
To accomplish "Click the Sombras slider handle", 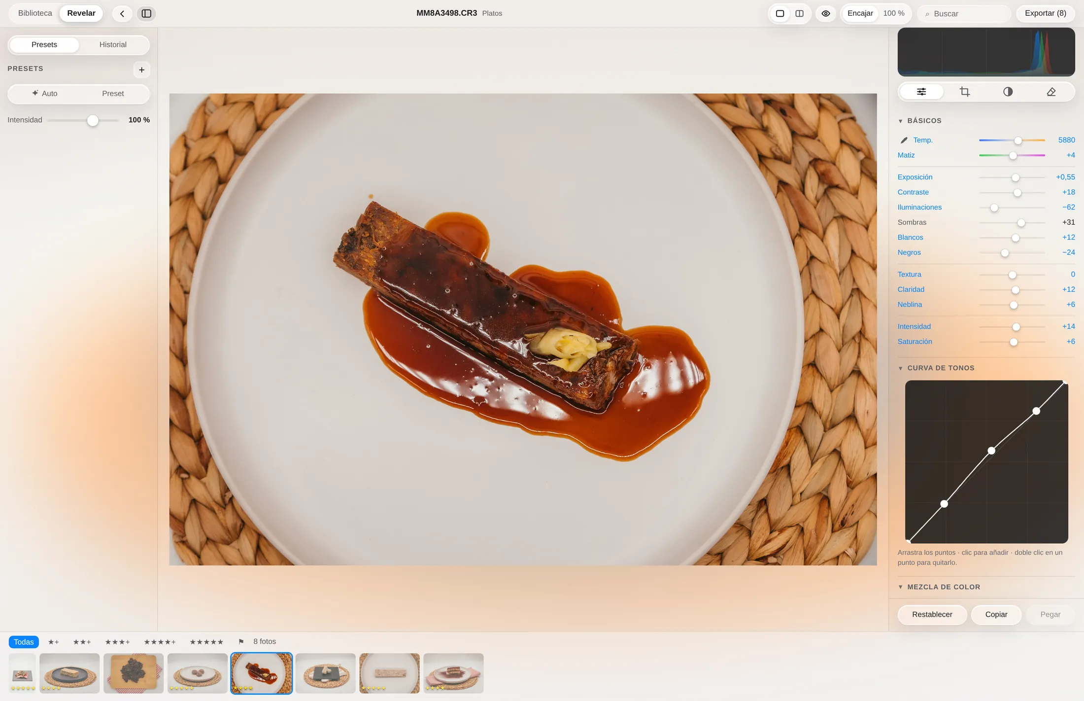I will point(1021,223).
